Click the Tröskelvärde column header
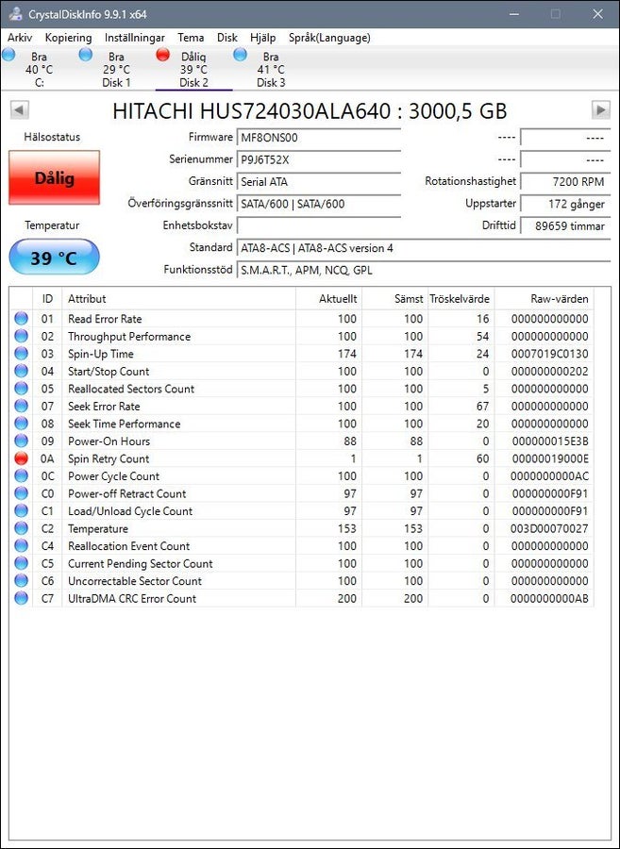The height and width of the screenshot is (849, 620). click(x=461, y=298)
